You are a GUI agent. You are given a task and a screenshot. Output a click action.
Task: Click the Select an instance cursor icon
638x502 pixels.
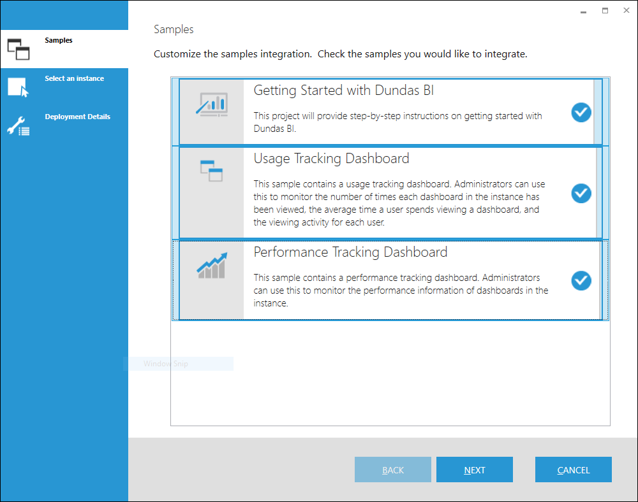click(19, 87)
